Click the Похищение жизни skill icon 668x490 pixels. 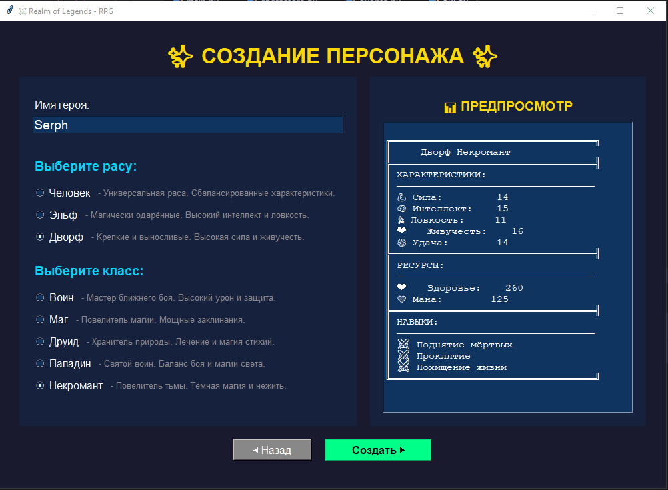point(403,367)
